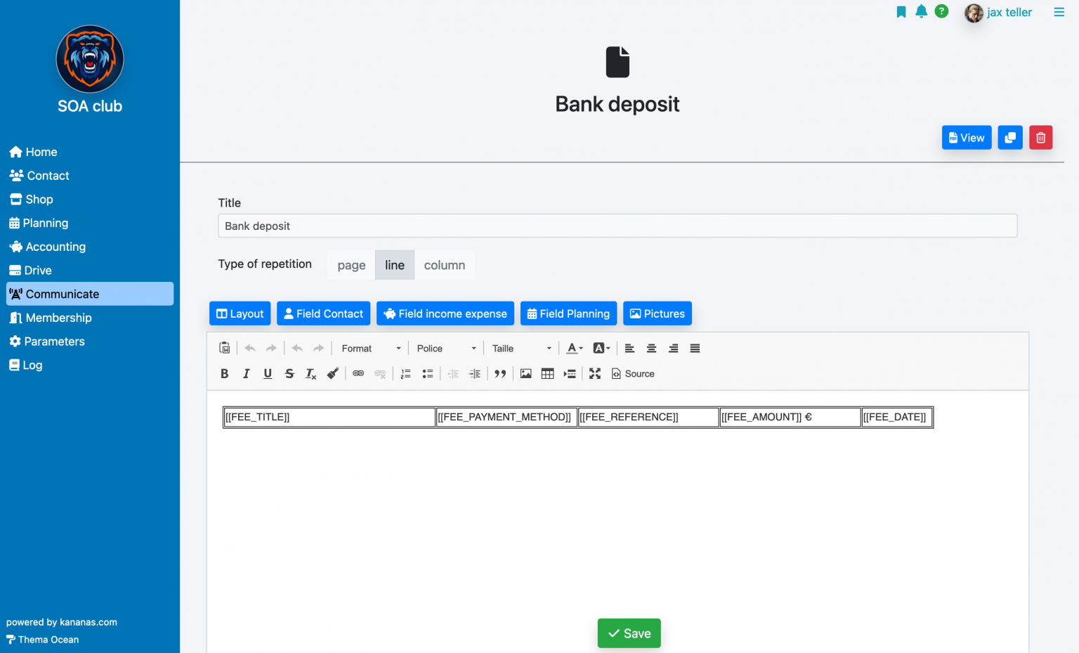The width and height of the screenshot is (1079, 653).
Task: Select the line repetition type
Action: [395, 265]
